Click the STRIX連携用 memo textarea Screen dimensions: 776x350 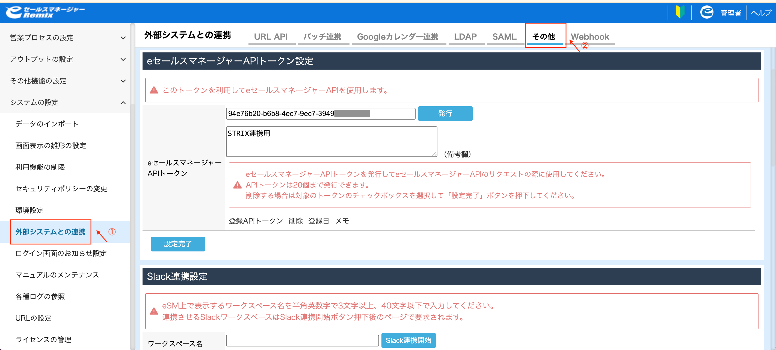[331, 142]
